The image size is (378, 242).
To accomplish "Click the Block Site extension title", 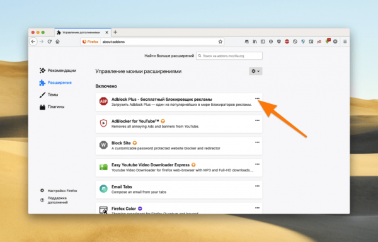I will click(121, 143).
